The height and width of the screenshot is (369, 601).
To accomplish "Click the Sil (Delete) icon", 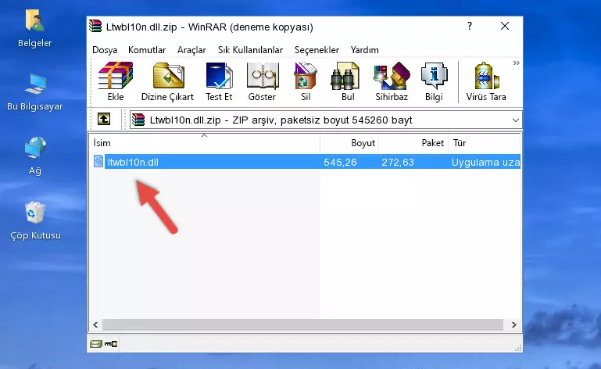I will (x=306, y=81).
